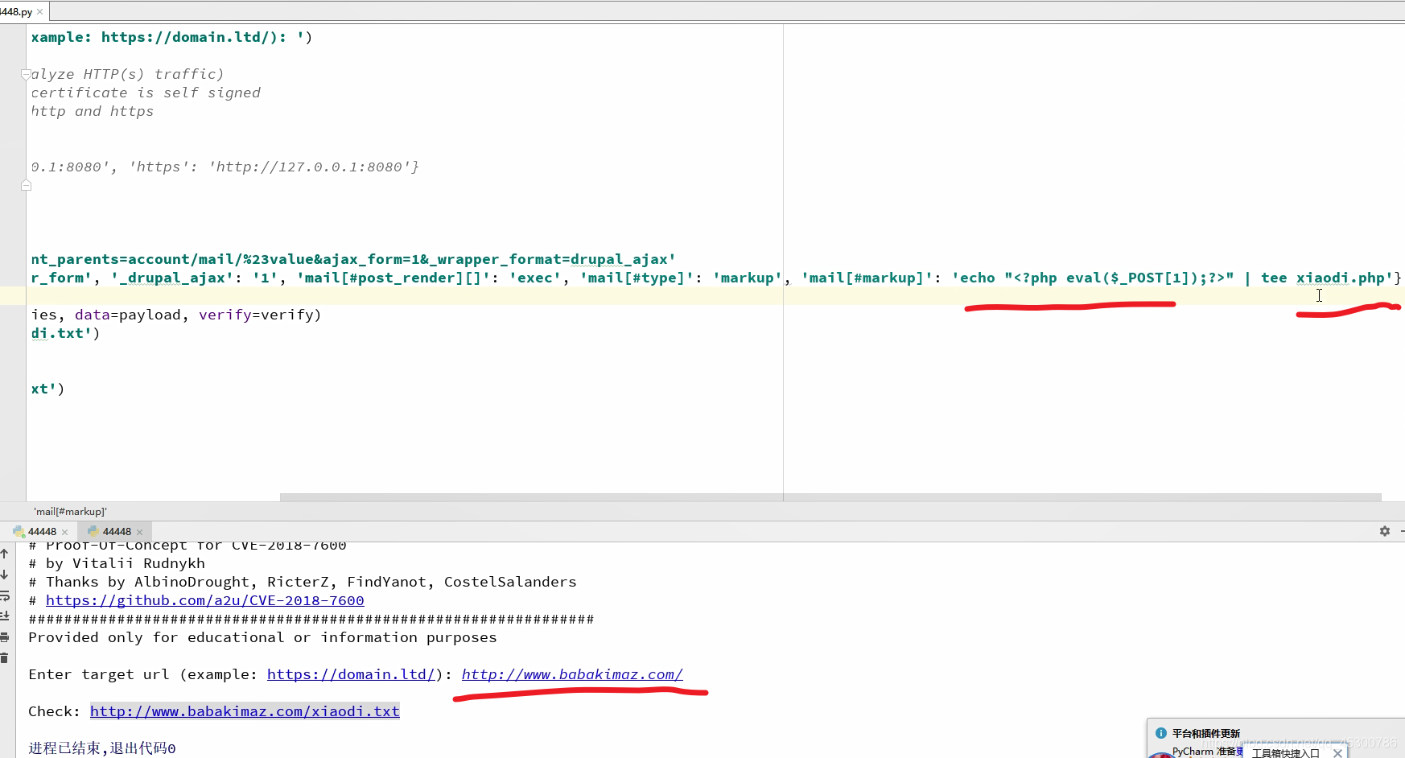Image resolution: width=1405 pixels, height=758 pixels.
Task: Open the https://domain.ltd/ example link
Action: coord(351,674)
